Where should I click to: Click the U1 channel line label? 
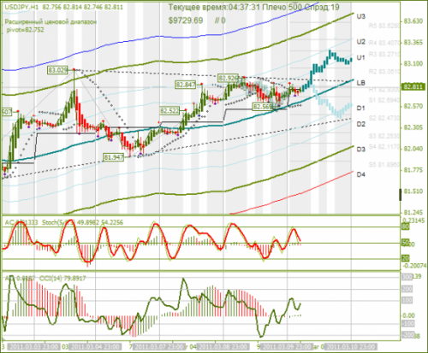(361, 58)
